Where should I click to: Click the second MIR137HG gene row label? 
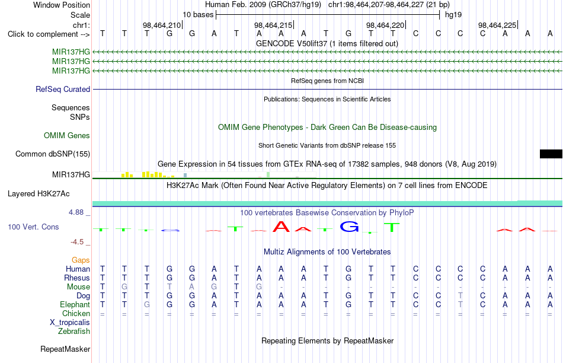click(71, 61)
